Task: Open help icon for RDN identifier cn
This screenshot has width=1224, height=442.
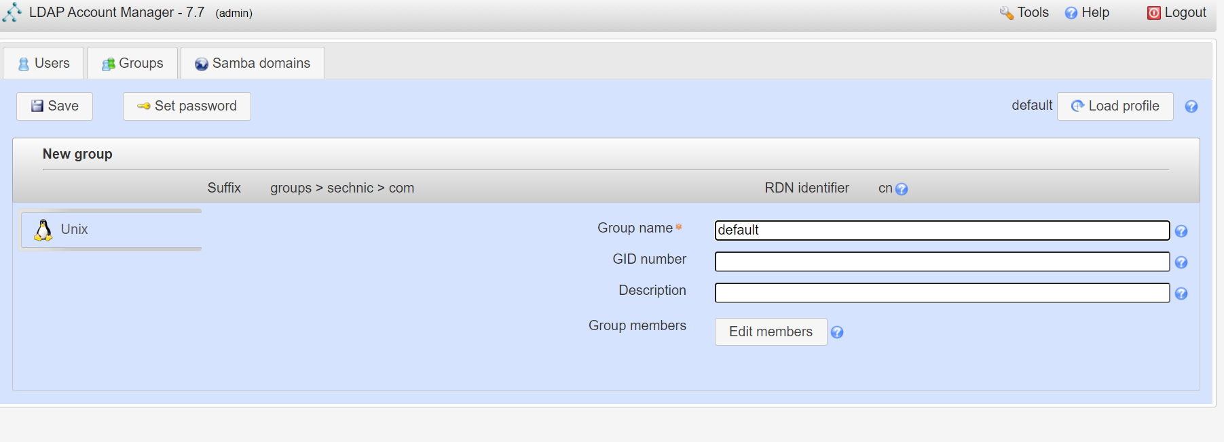Action: (x=902, y=189)
